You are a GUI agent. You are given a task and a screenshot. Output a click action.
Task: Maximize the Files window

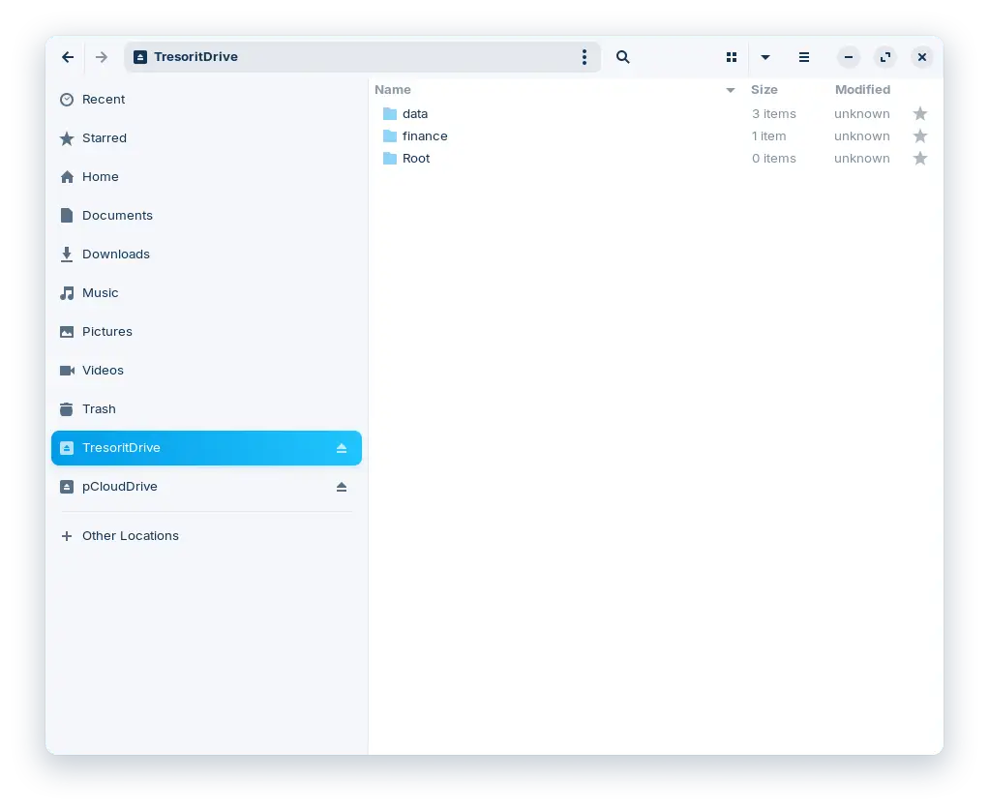point(885,57)
